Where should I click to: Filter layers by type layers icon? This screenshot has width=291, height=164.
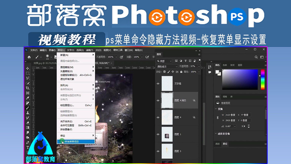185,61
